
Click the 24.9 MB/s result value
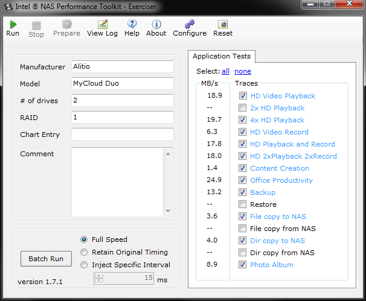[x=214, y=180]
